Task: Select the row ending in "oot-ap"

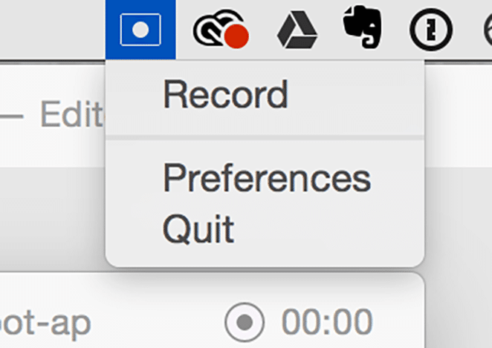Action: click(45, 322)
